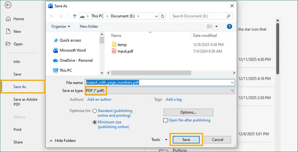Expand address bar previous locations dropdown
The height and width of the screenshot is (152, 298).
click(156, 16)
